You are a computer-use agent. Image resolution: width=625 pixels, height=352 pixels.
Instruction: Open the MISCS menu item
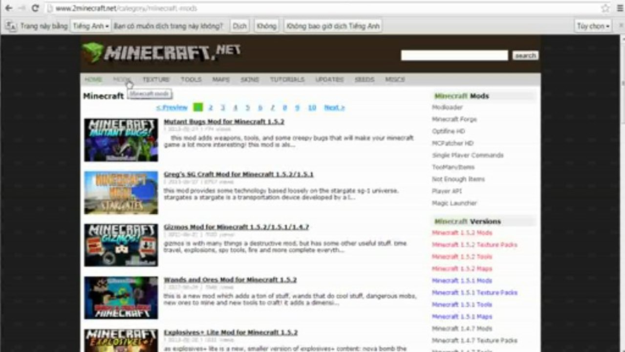point(395,79)
